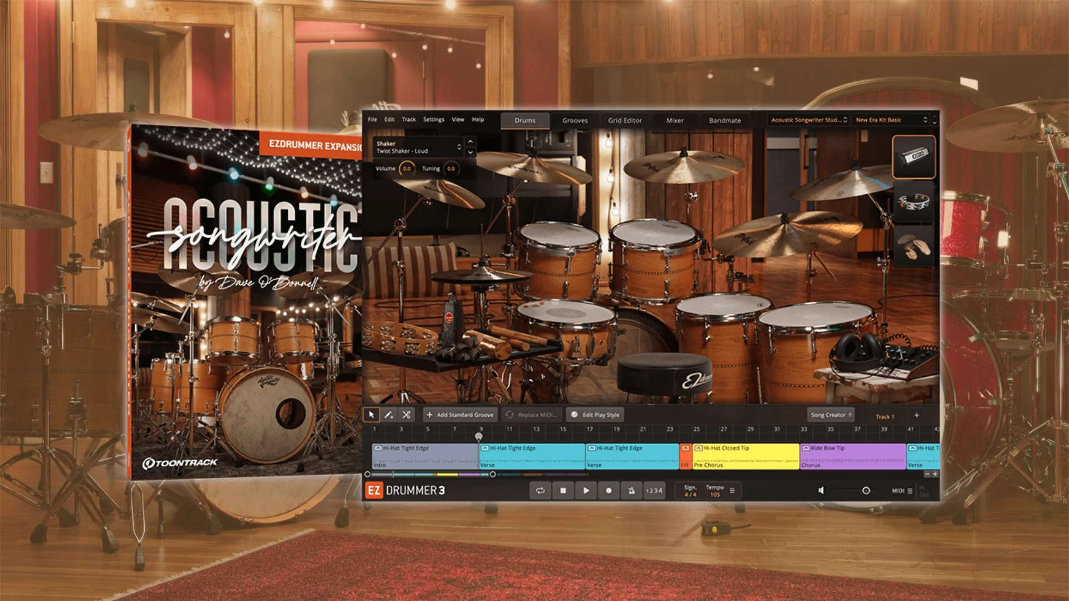1069x601 pixels.
Task: Click the volume speaker icon
Action: click(x=821, y=490)
